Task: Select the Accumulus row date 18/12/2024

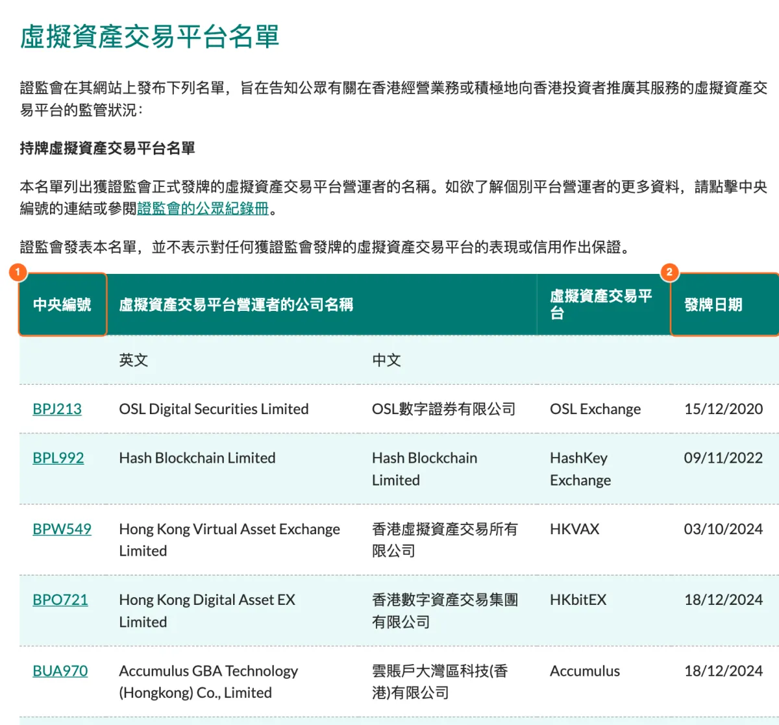Action: [723, 670]
